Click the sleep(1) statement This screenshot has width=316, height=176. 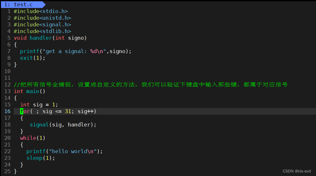click(x=40, y=158)
